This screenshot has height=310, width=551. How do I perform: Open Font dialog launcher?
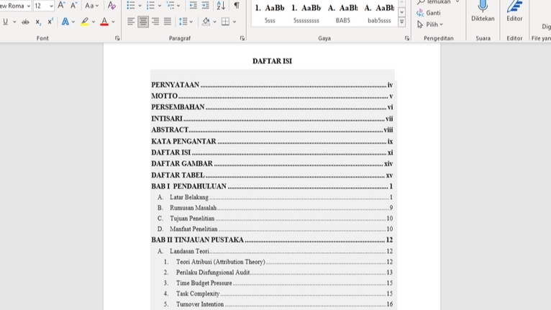click(117, 38)
